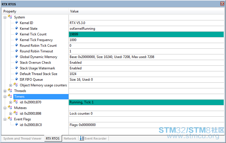226x143 pixels.
Task: Click the value 'osKernelRunning'
Action: coord(82,29)
